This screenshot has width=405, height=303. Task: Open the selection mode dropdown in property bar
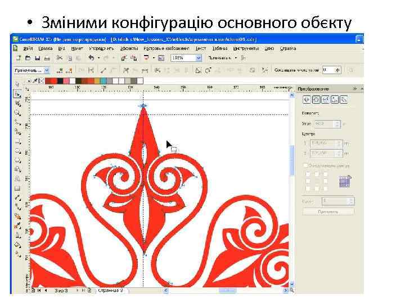47,70
